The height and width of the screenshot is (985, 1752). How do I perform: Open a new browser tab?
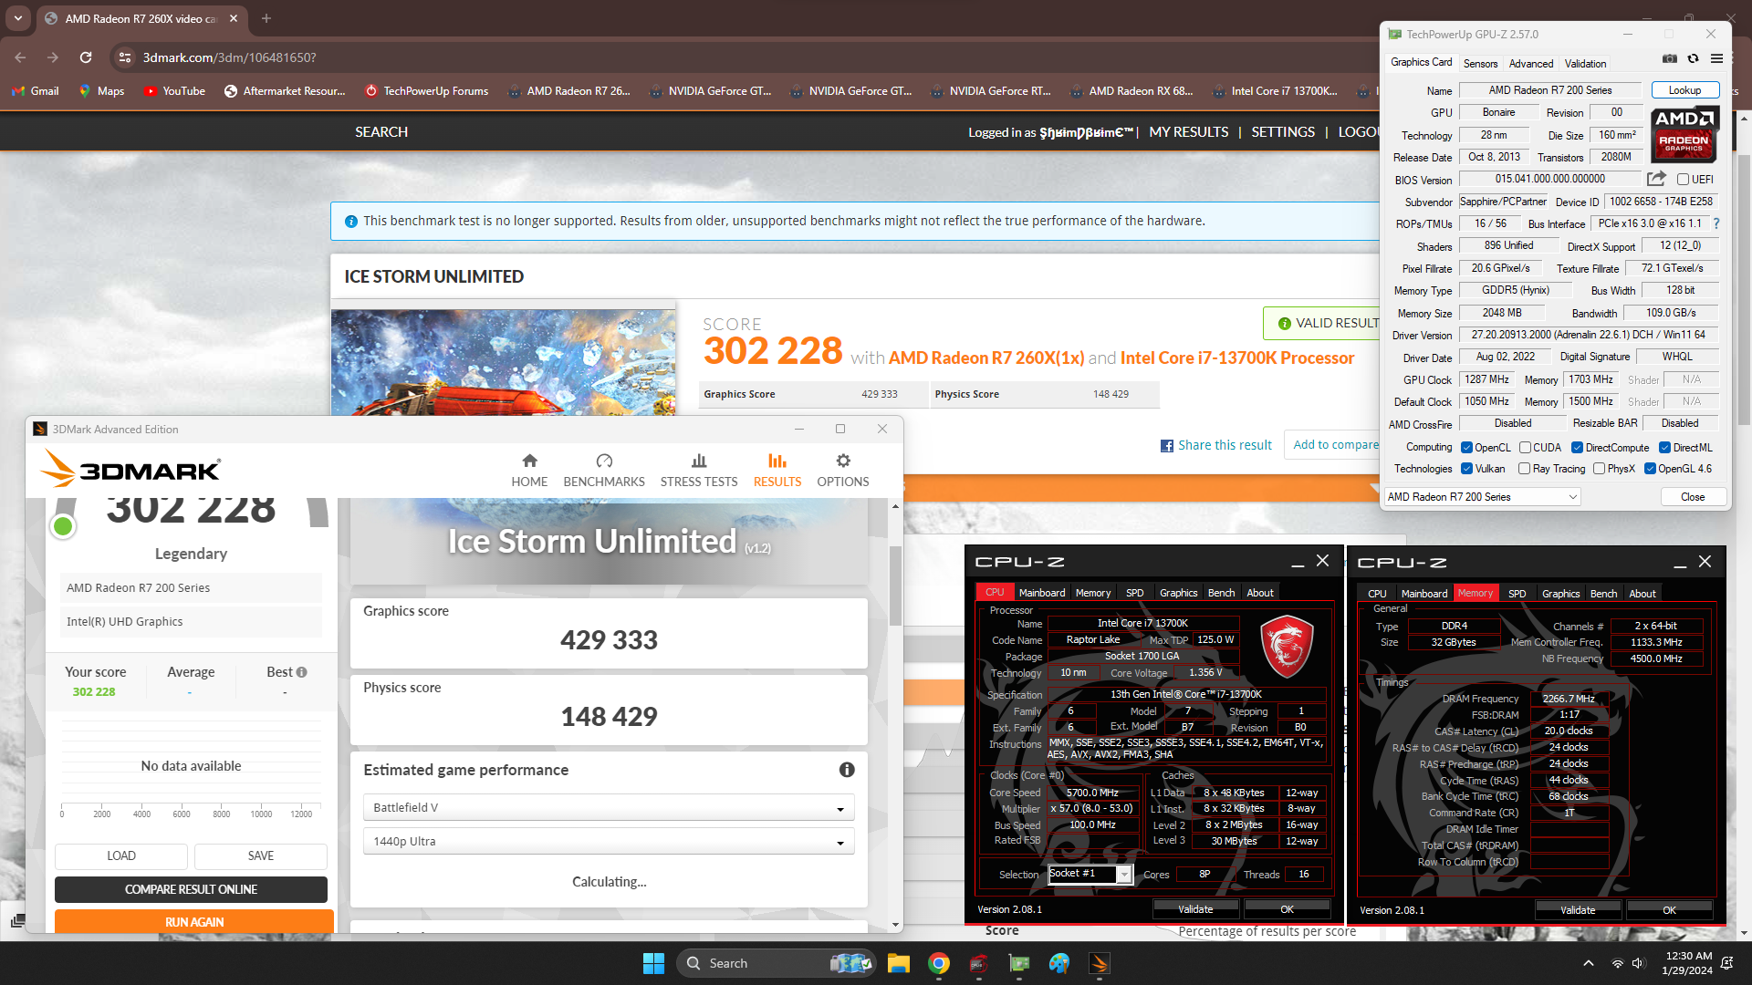point(266,18)
